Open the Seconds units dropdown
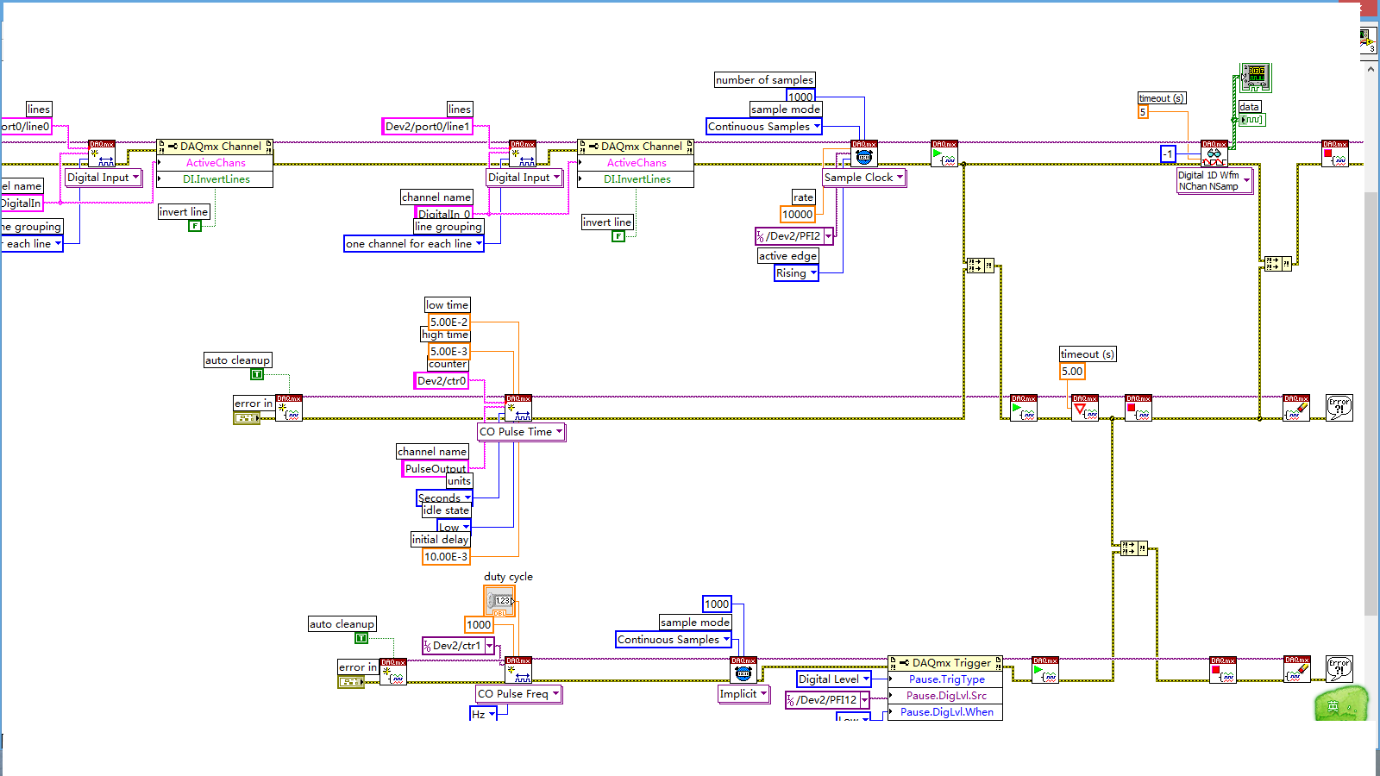This screenshot has height=776, width=1380. 445,498
